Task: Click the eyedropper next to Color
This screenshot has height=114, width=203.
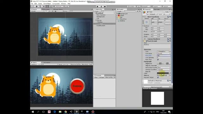Action: coord(170,73)
